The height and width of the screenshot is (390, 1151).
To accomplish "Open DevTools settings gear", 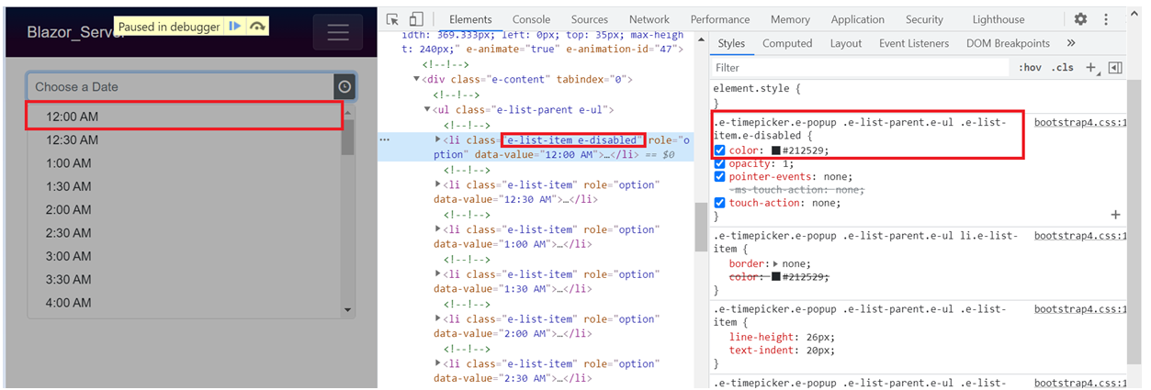I will pyautogui.click(x=1080, y=19).
